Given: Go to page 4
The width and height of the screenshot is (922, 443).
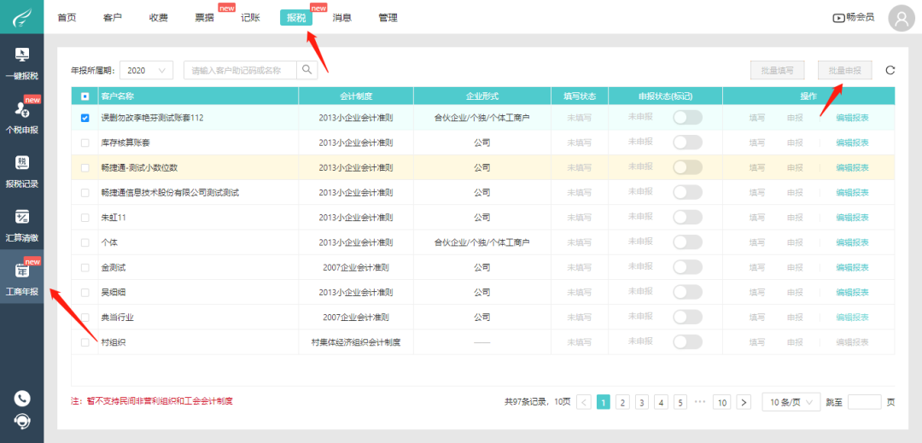Looking at the screenshot, I should 662,403.
